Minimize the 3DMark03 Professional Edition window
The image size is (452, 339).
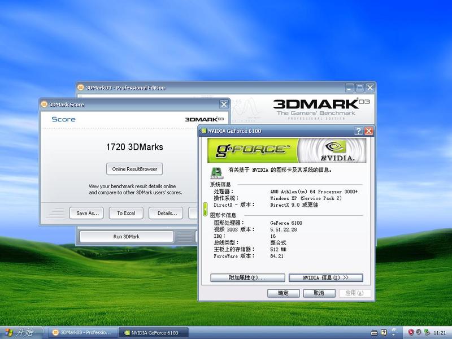[350, 88]
